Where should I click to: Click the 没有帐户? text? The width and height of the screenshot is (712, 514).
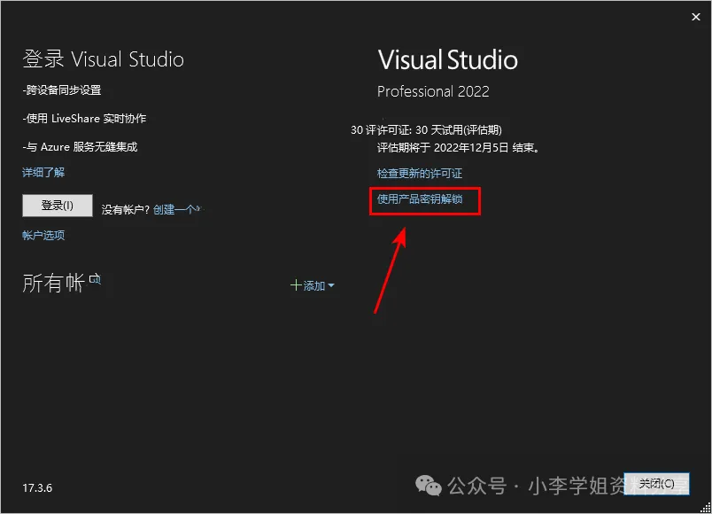126,209
